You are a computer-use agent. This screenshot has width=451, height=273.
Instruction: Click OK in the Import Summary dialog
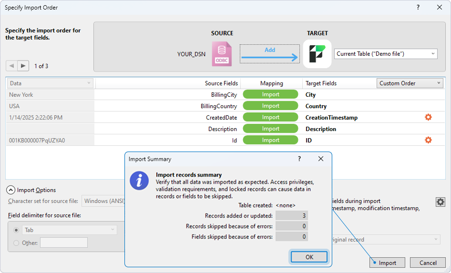[309, 257]
